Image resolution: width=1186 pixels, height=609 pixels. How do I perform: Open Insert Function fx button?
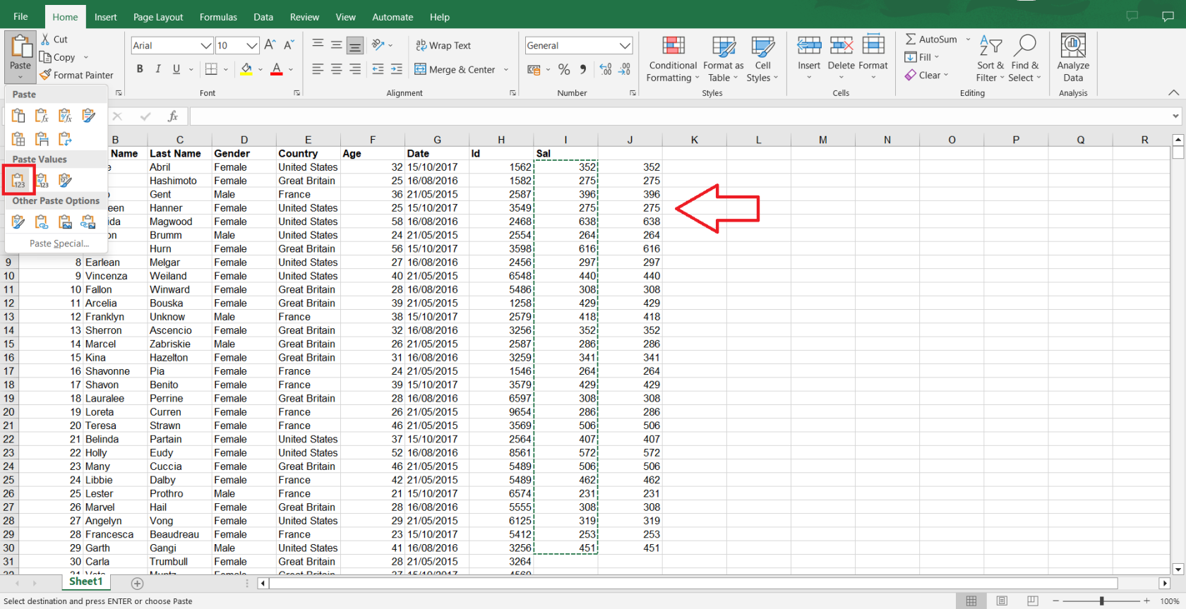coord(172,116)
